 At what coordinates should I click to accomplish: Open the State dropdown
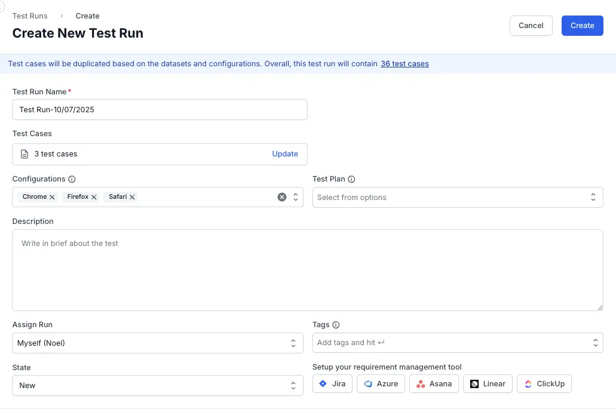click(x=157, y=386)
